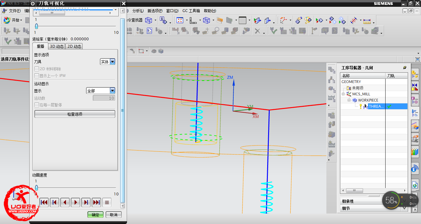This screenshot has width=421, height=224.
Task: Click the upper tool path position slider handle
Action: point(36,26)
